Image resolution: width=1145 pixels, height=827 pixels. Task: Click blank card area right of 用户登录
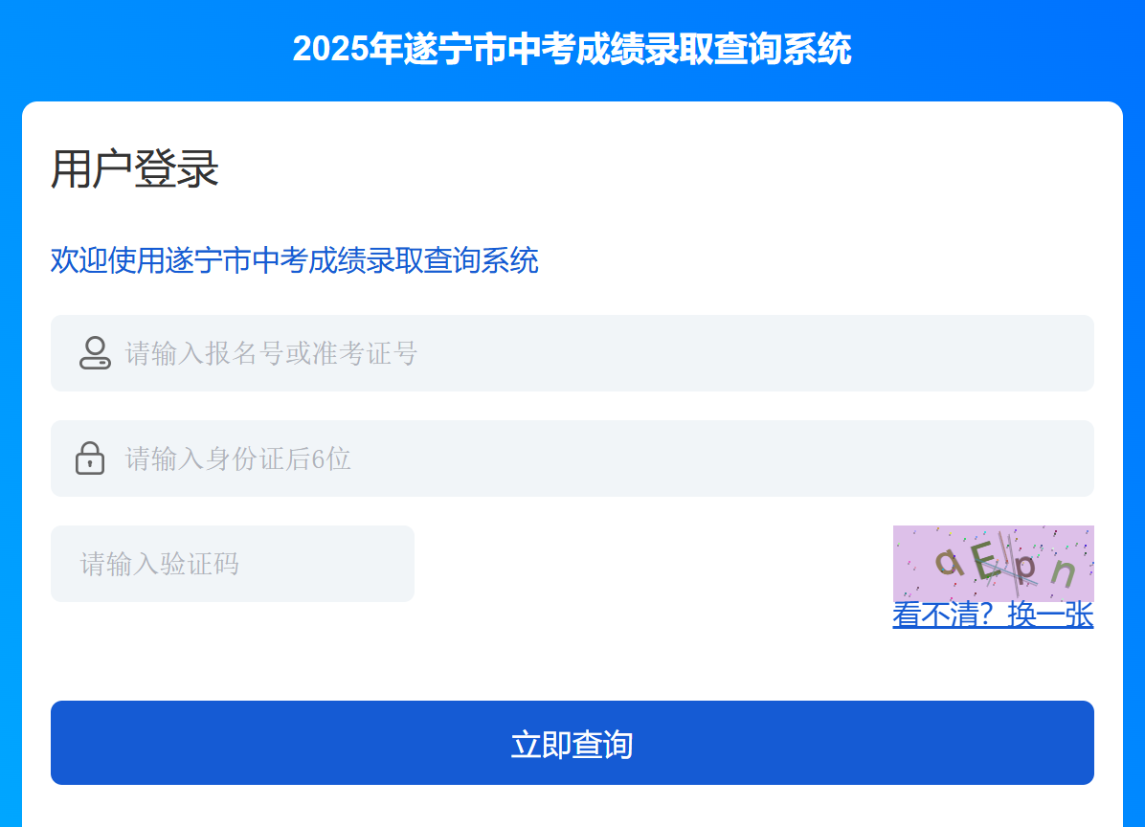670,170
